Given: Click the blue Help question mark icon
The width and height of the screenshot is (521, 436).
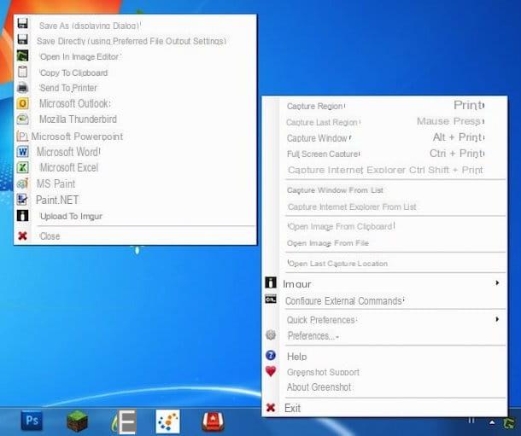Looking at the screenshot, I should [x=271, y=355].
